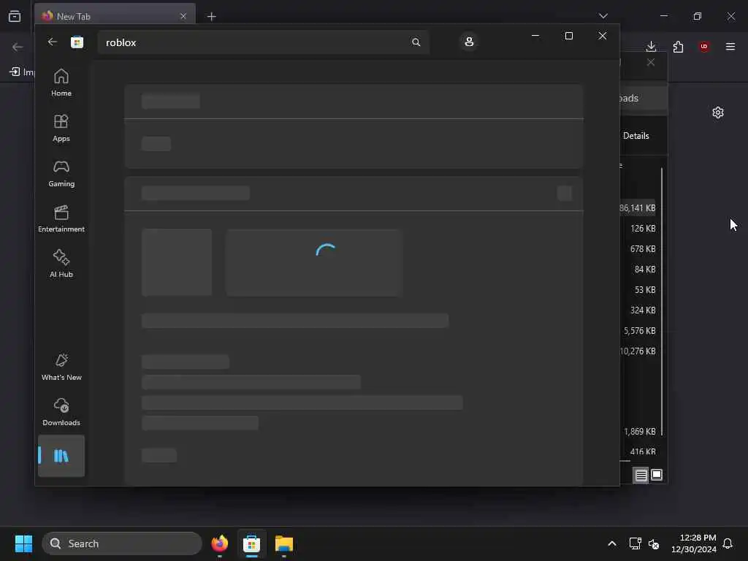Show hidden system tray icons

pyautogui.click(x=612, y=543)
